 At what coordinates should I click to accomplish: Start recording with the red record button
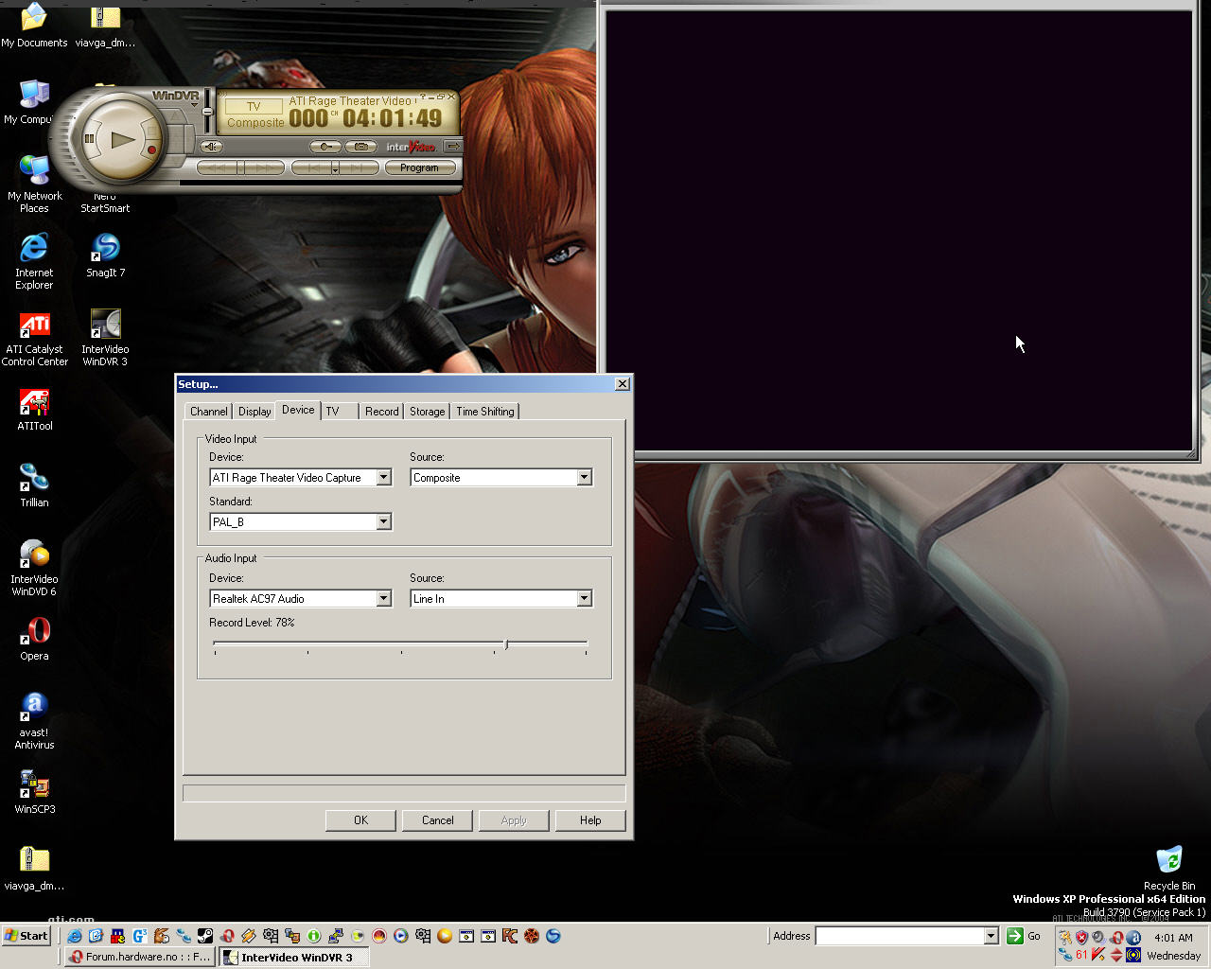[151, 150]
